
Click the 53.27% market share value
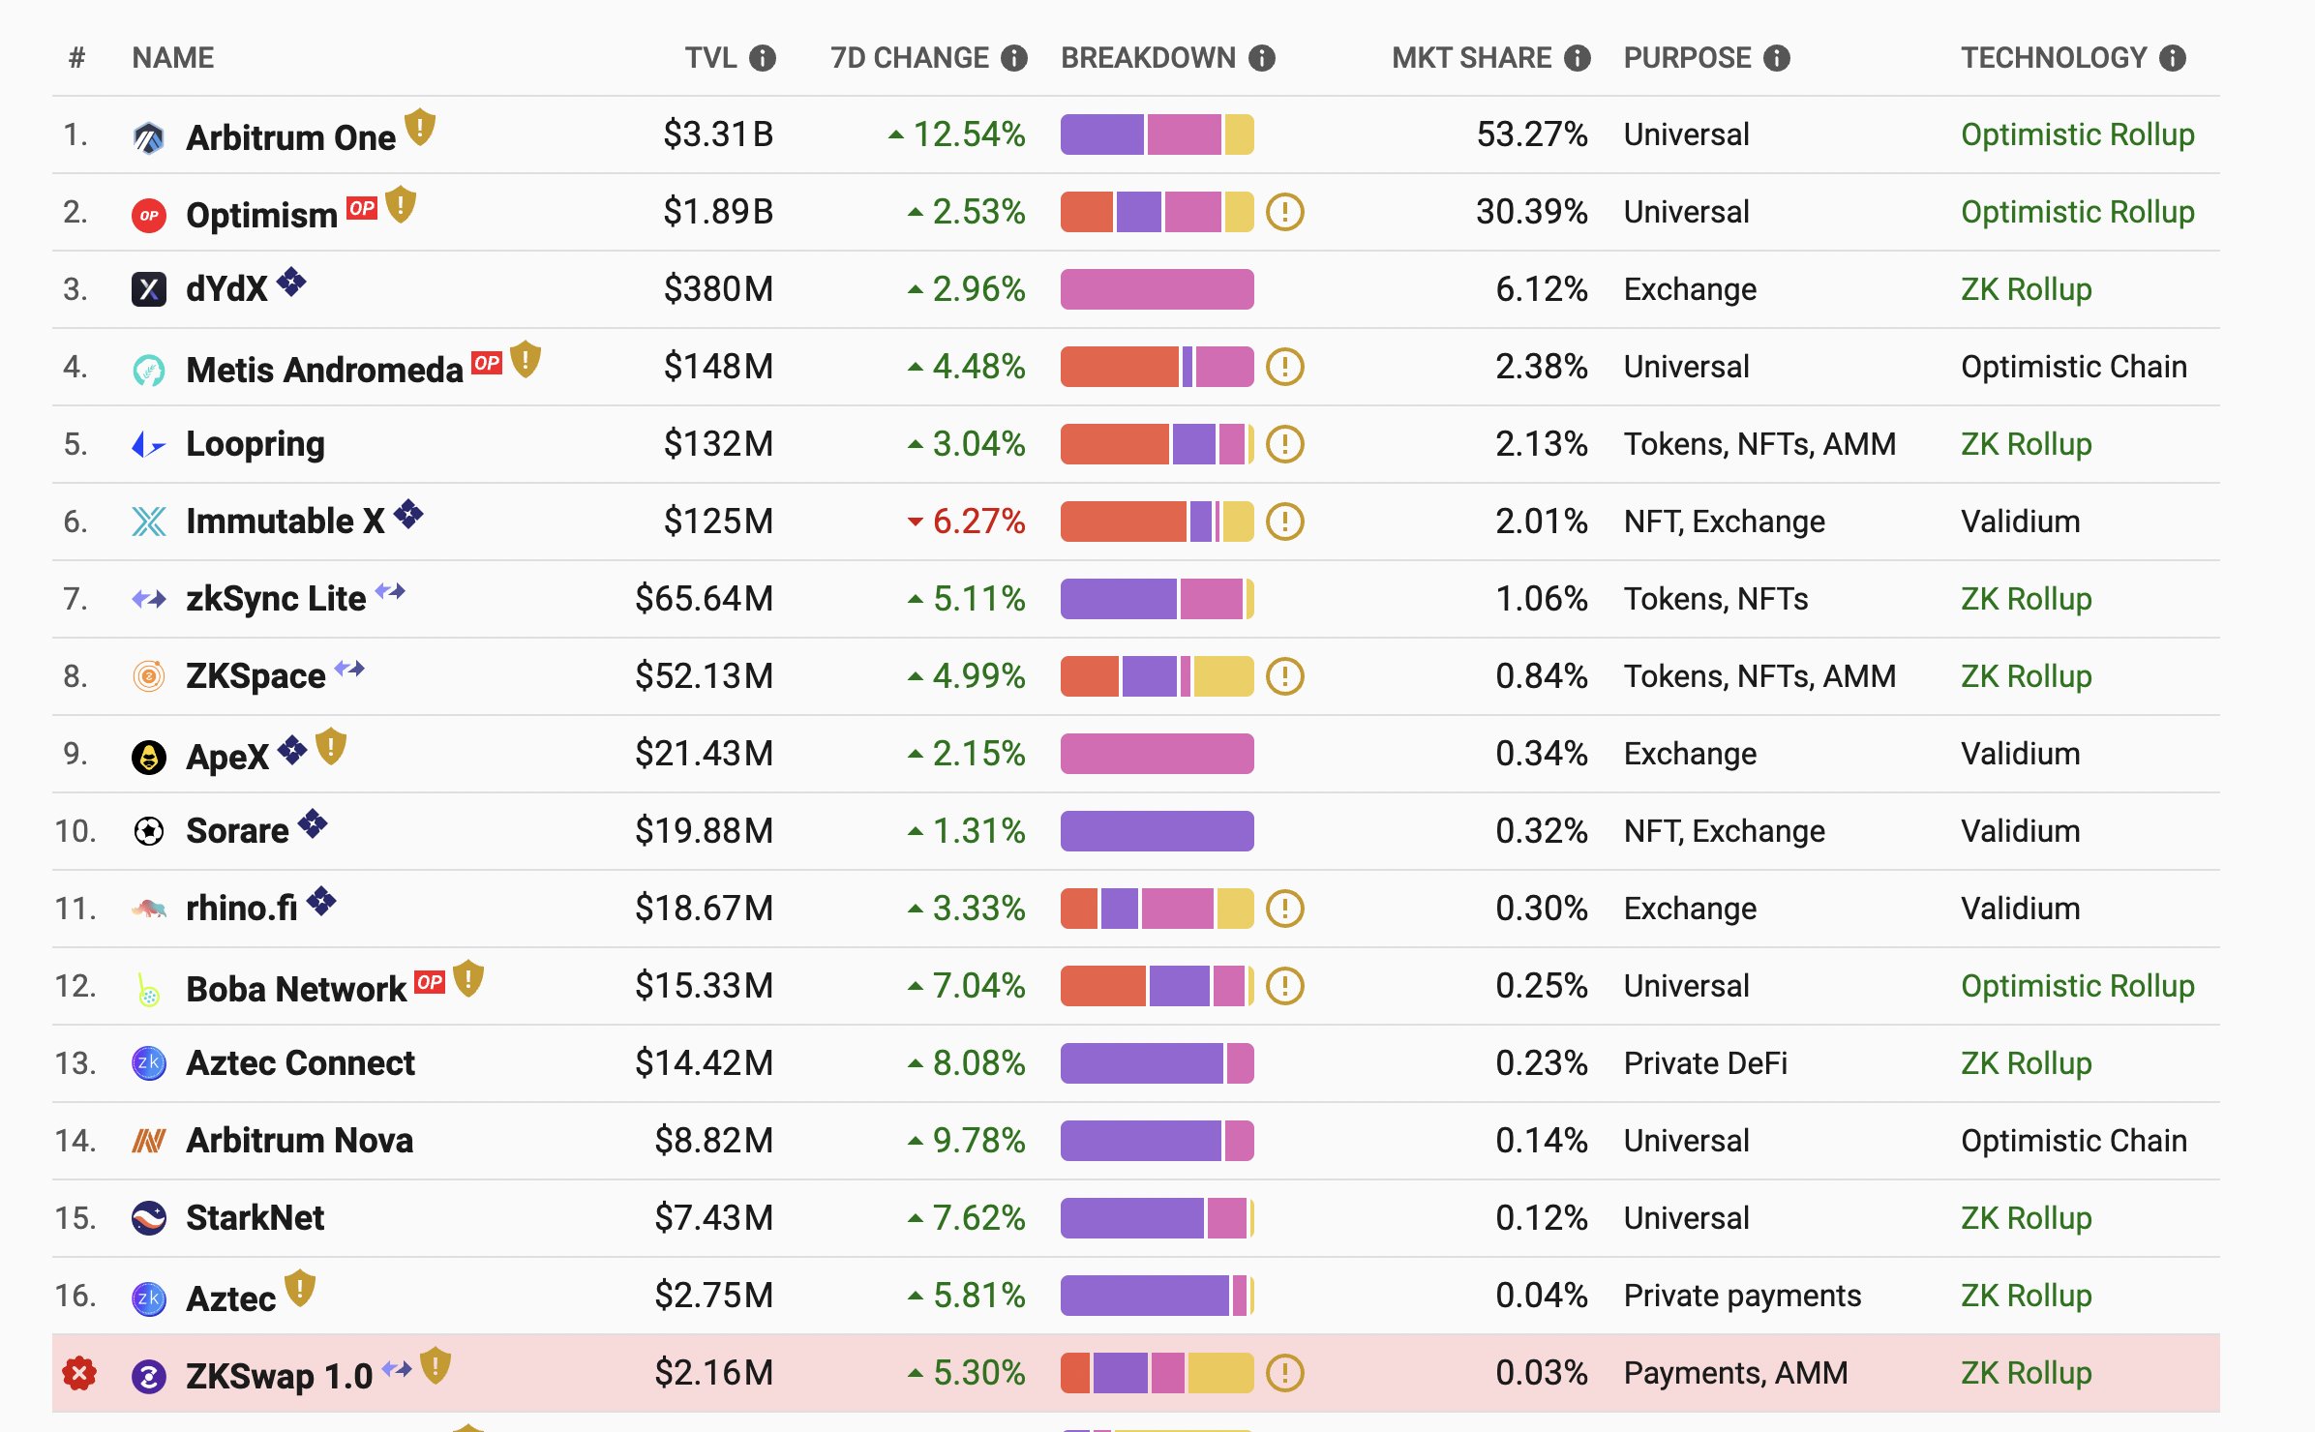pos(1532,134)
